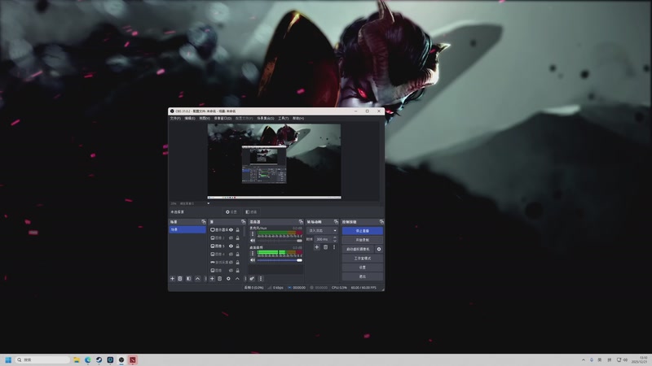The image size is (652, 366).
Task: Toggle the lock on the 游戏采集 source
Action: (238, 262)
